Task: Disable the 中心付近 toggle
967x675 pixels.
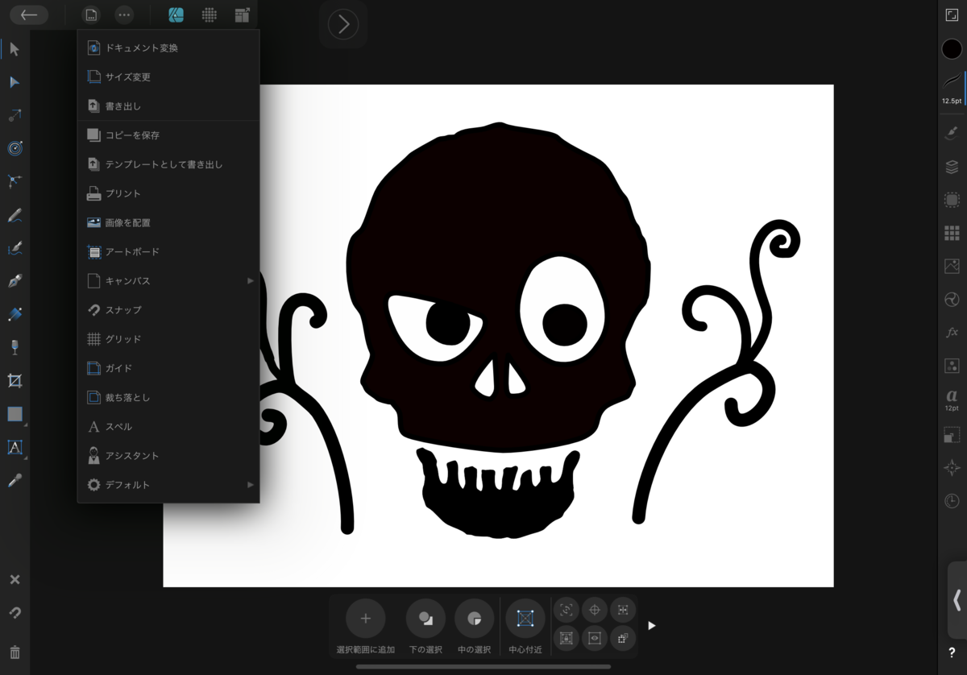Action: [x=525, y=619]
